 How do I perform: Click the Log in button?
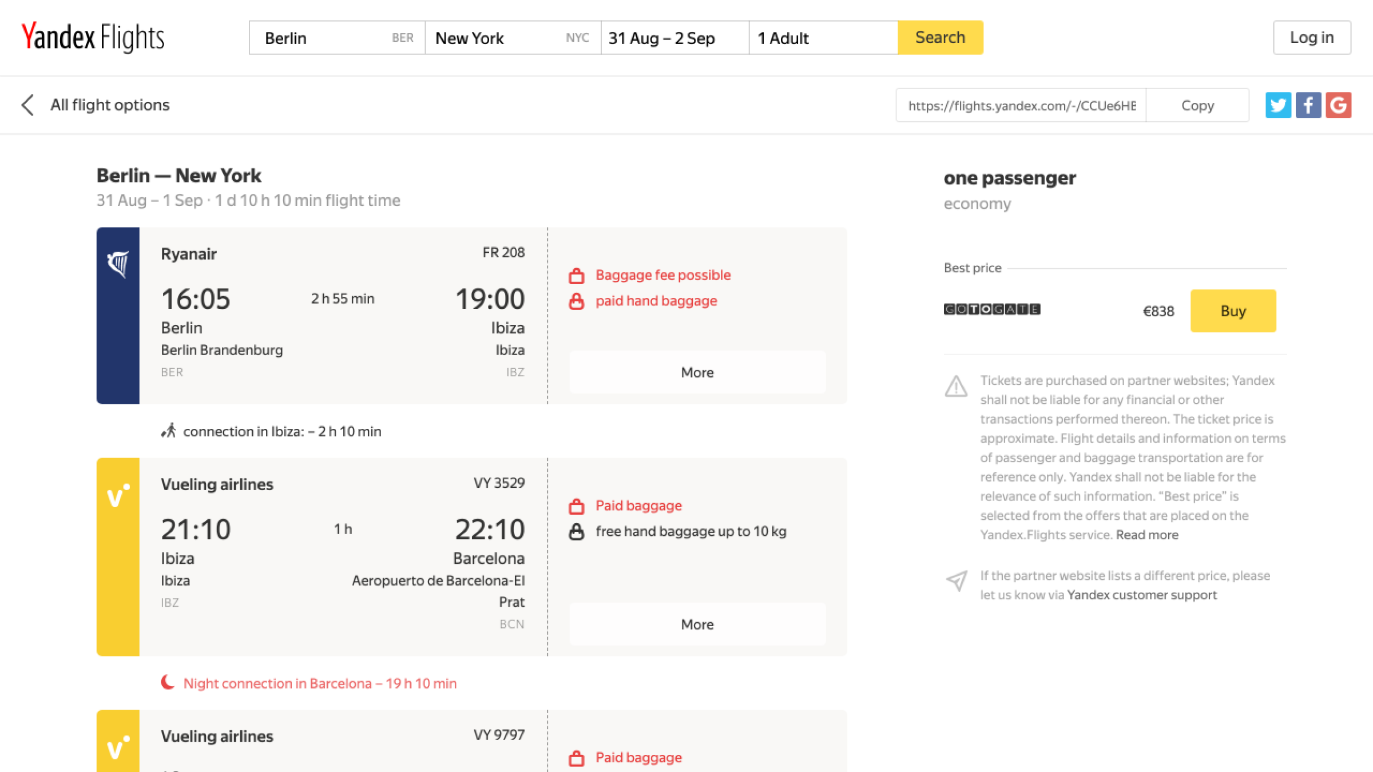tap(1311, 38)
